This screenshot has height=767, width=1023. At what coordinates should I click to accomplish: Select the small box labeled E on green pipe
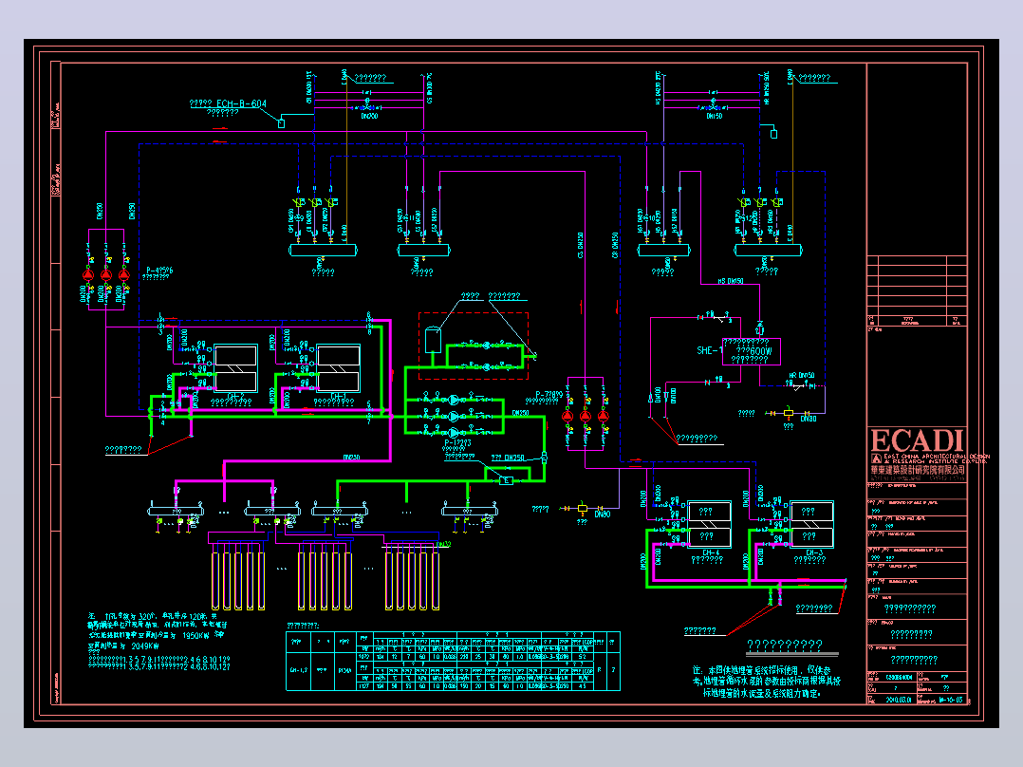507,481
